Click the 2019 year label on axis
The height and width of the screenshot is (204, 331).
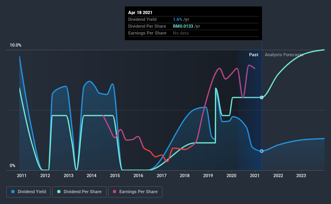208,175
